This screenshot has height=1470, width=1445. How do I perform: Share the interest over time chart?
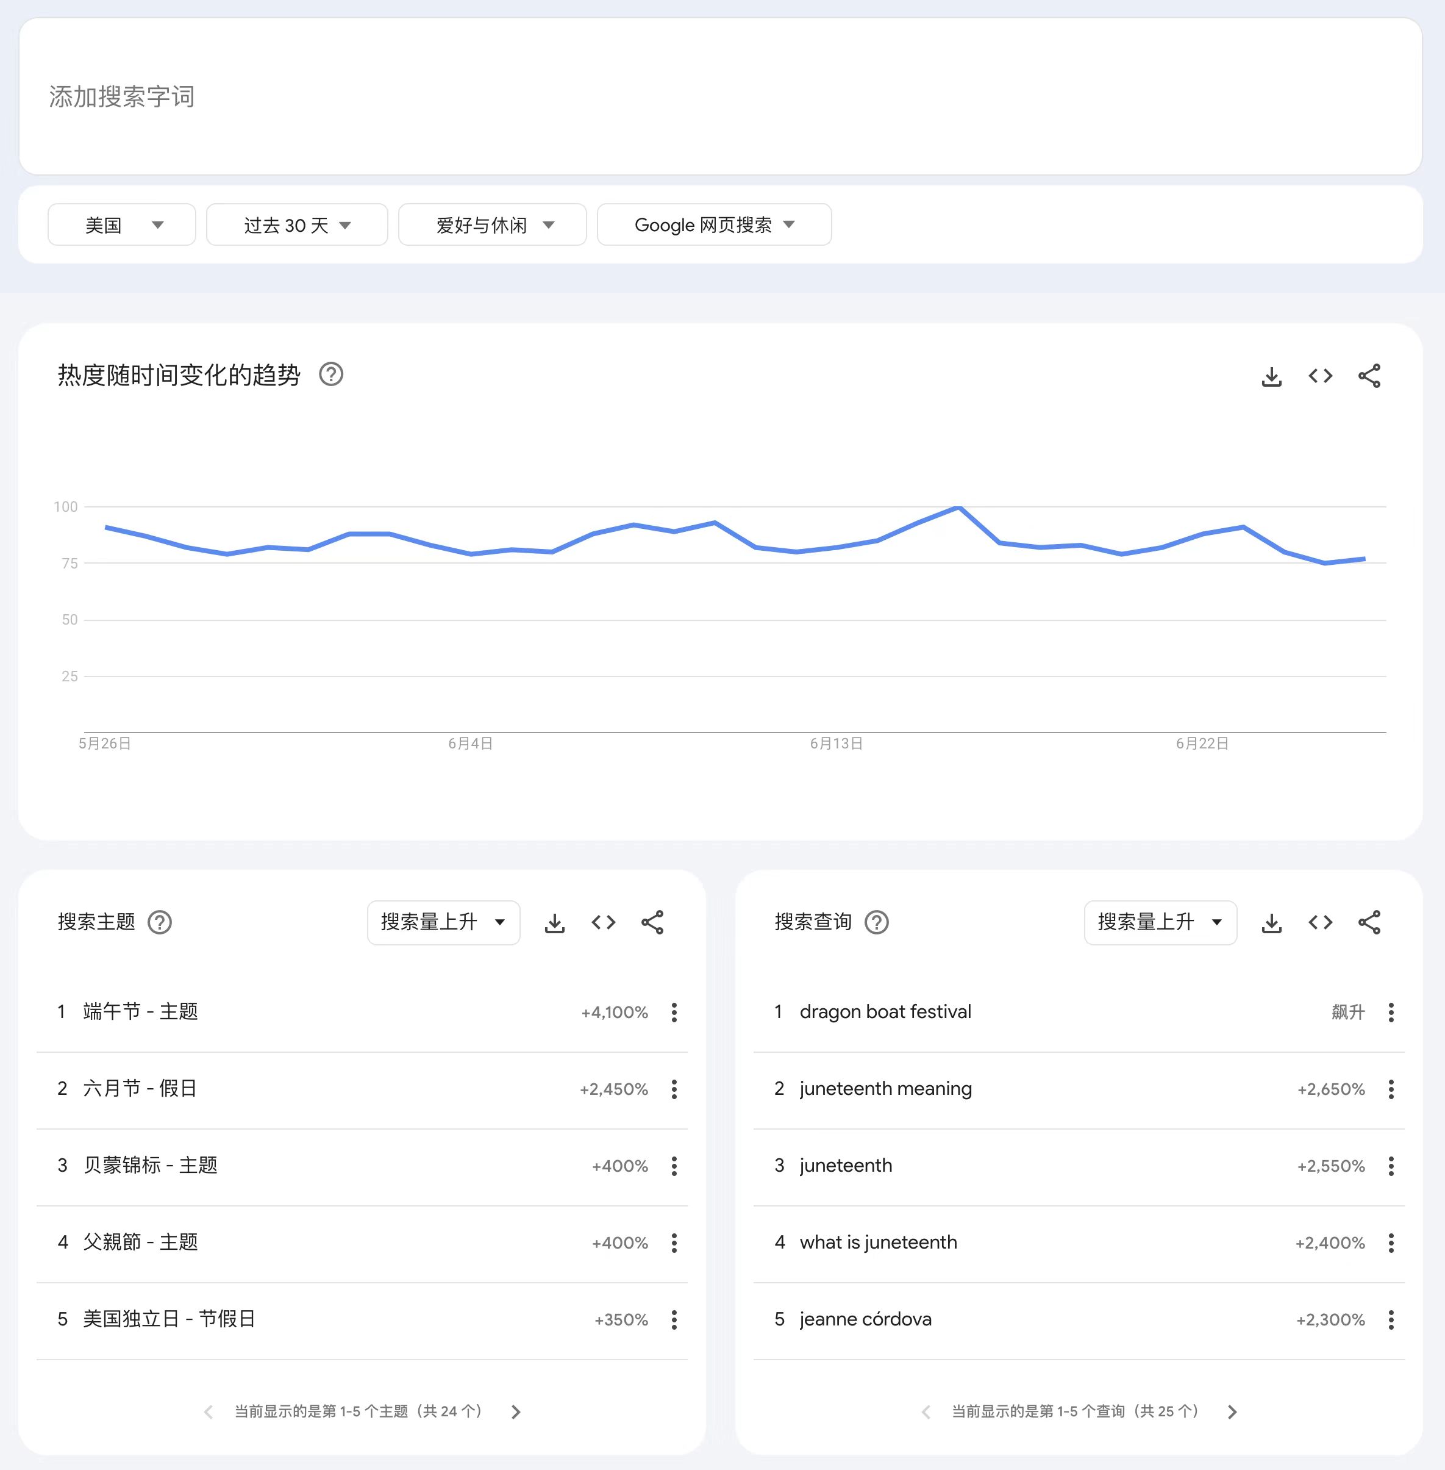click(x=1369, y=376)
